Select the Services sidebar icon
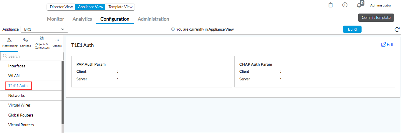401x133 pixels. (x=26, y=43)
